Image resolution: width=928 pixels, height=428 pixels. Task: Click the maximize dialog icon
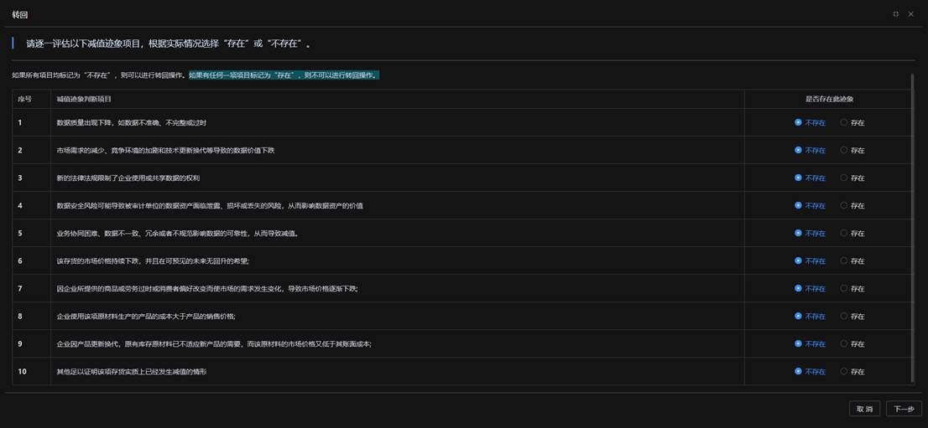click(895, 14)
